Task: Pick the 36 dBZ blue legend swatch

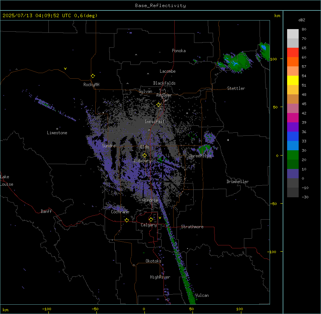Action: 293,136
